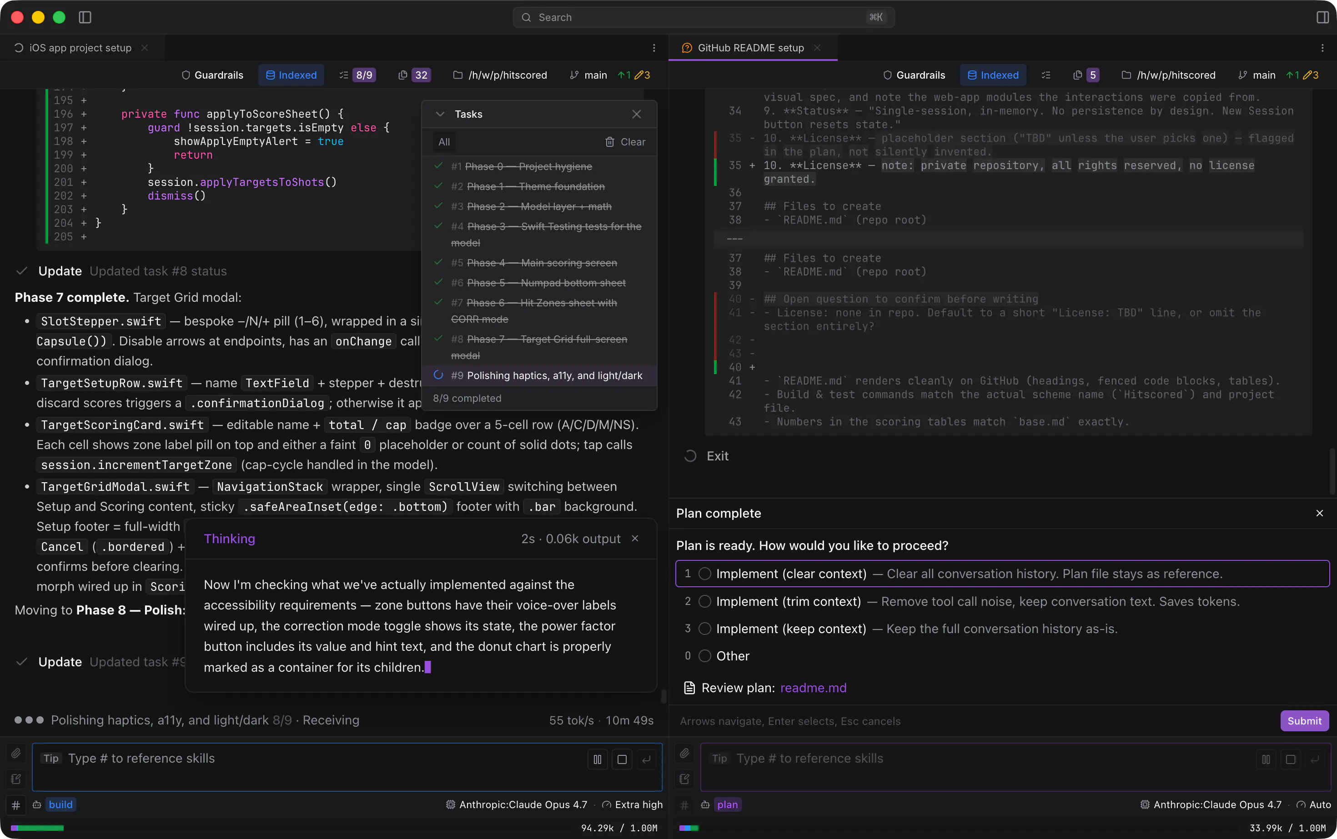Open left pane three-dot options menu
1337x839 pixels.
pos(654,48)
